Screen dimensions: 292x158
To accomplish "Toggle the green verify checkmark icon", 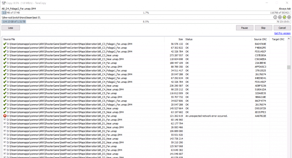I will [284, 17].
